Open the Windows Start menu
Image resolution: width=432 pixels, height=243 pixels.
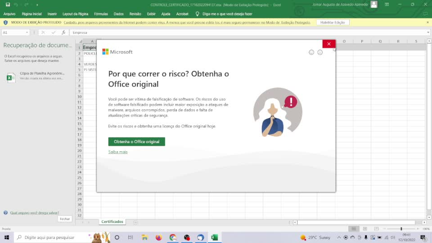7,237
